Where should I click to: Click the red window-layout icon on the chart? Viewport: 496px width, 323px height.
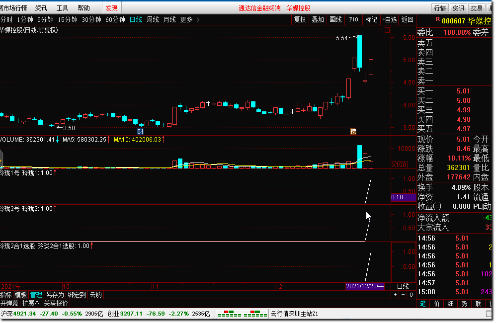pos(387,30)
